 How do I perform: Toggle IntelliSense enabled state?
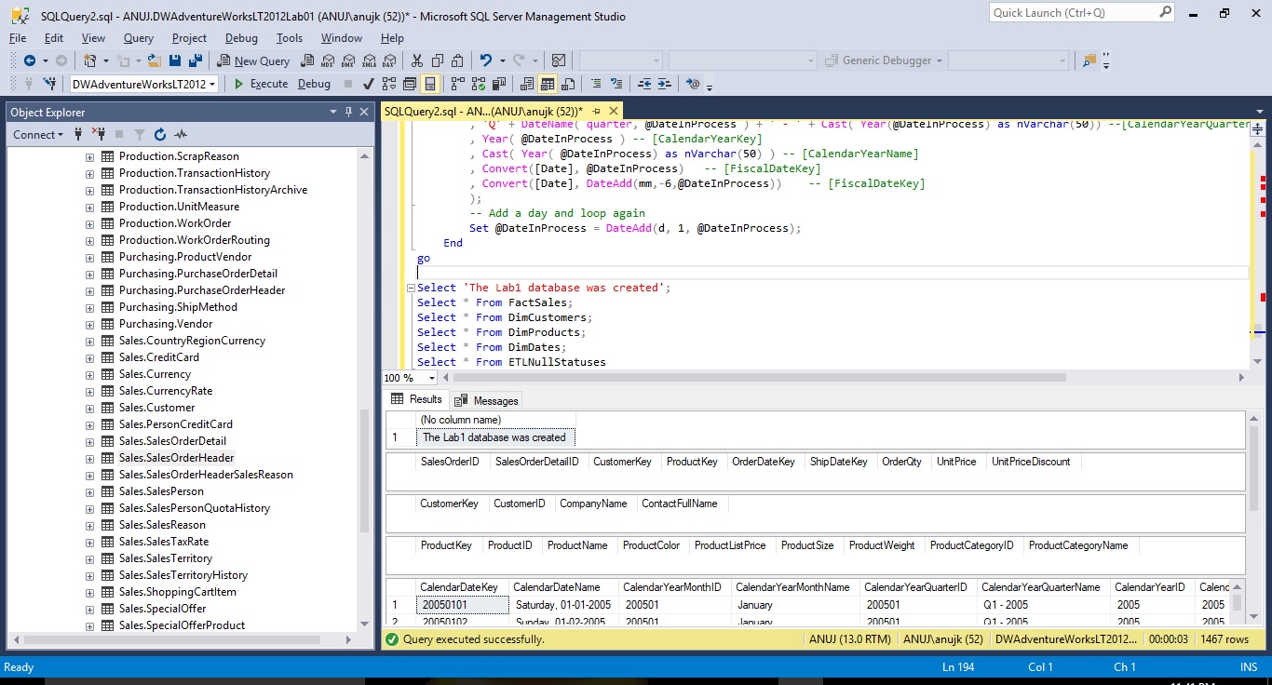(428, 84)
